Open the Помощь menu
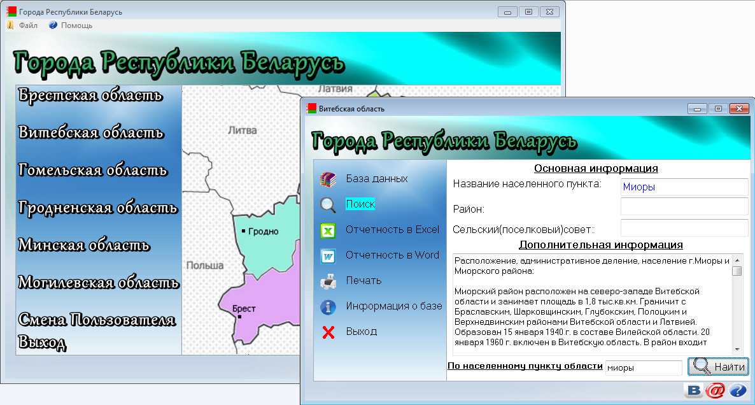The width and height of the screenshot is (755, 405). 76,25
